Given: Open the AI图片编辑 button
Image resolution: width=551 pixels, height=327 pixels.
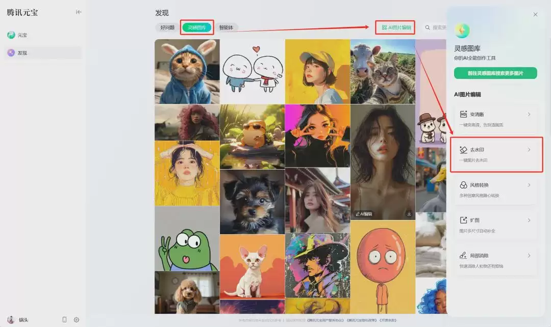Looking at the screenshot, I should [396, 28].
